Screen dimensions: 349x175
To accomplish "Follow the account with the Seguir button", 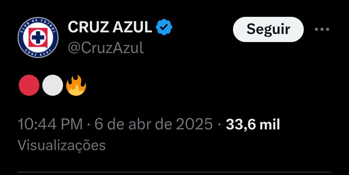I will 268,29.
